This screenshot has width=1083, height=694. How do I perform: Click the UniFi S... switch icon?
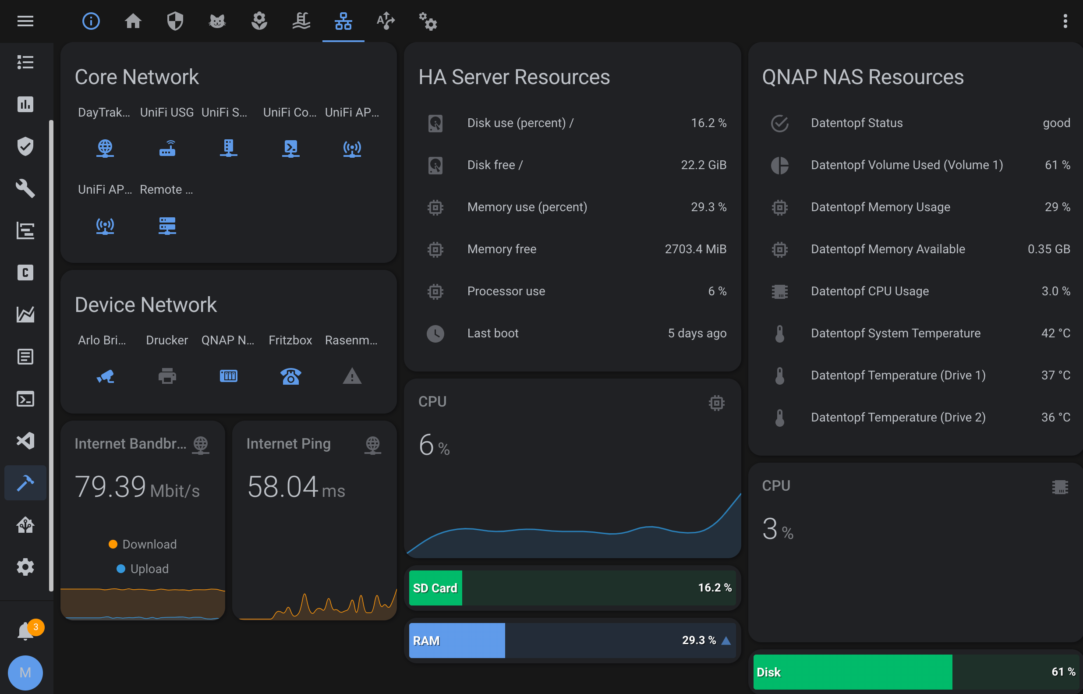228,148
